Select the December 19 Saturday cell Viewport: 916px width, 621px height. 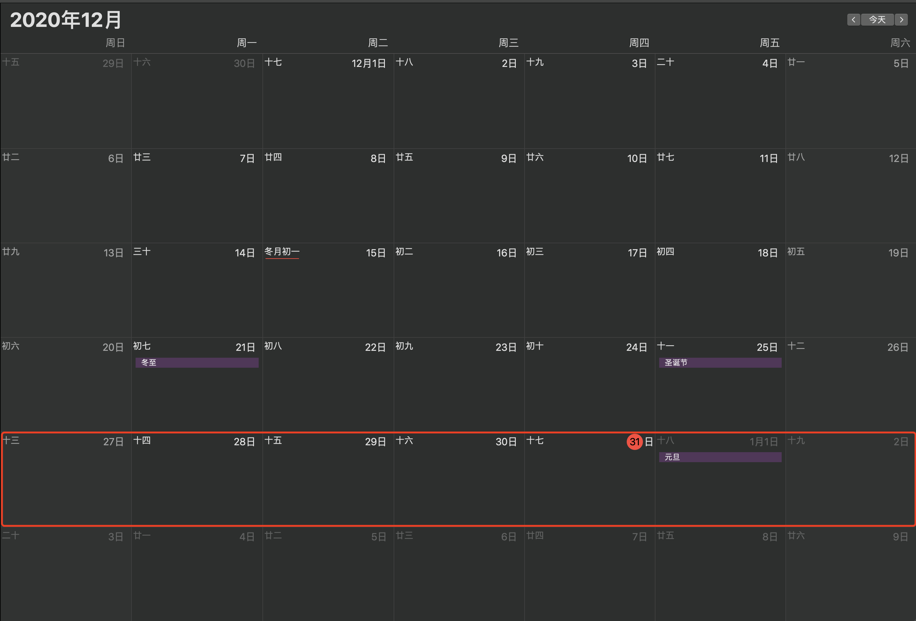pyautogui.click(x=850, y=292)
